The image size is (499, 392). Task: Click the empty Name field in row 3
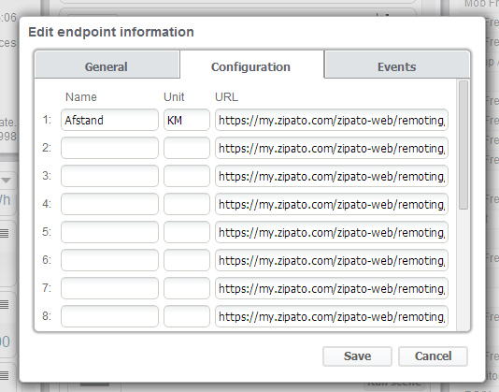[x=109, y=176]
